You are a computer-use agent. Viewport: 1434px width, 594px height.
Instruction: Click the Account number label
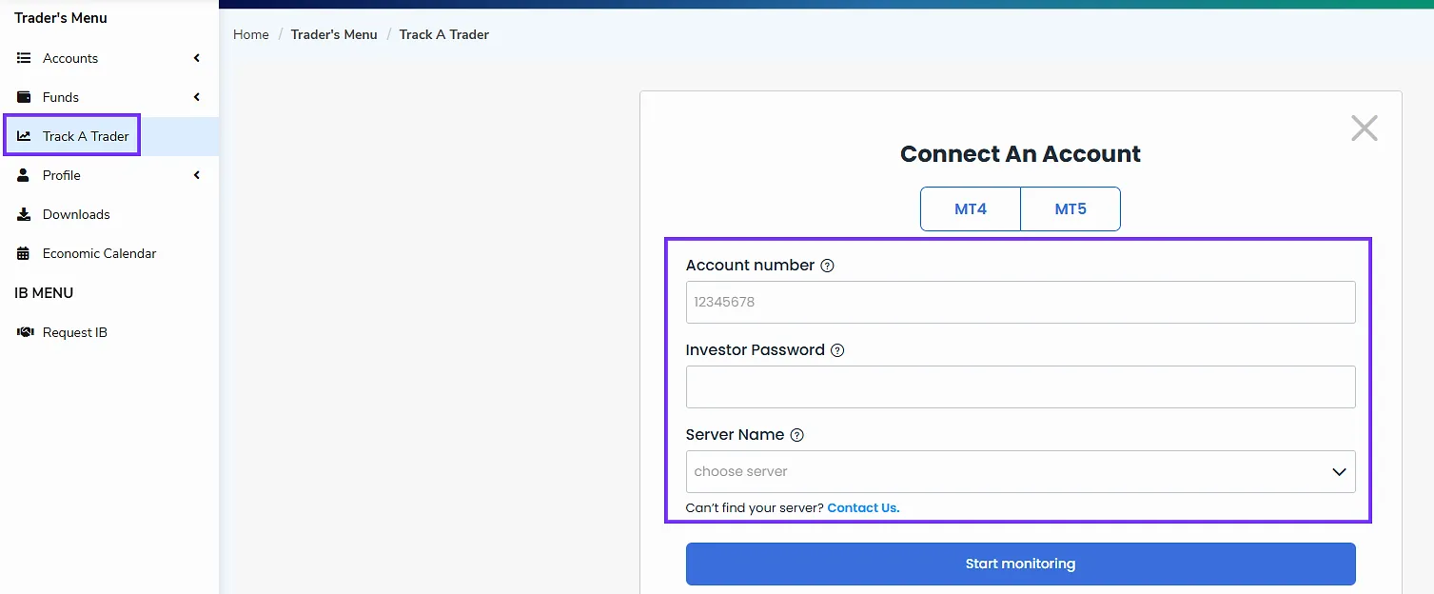pos(750,266)
